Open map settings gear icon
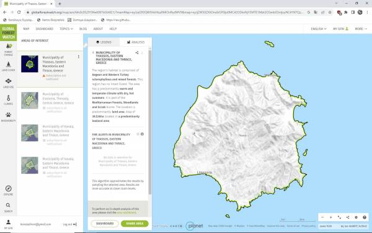Screen dimensions: 372x233 pyautogui.click(x=356, y=217)
